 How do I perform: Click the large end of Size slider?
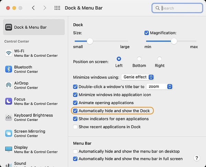pyautogui.click(x=125, y=47)
